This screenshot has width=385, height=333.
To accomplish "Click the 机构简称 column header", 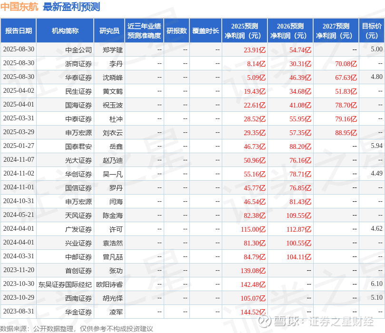I will click(65, 30).
